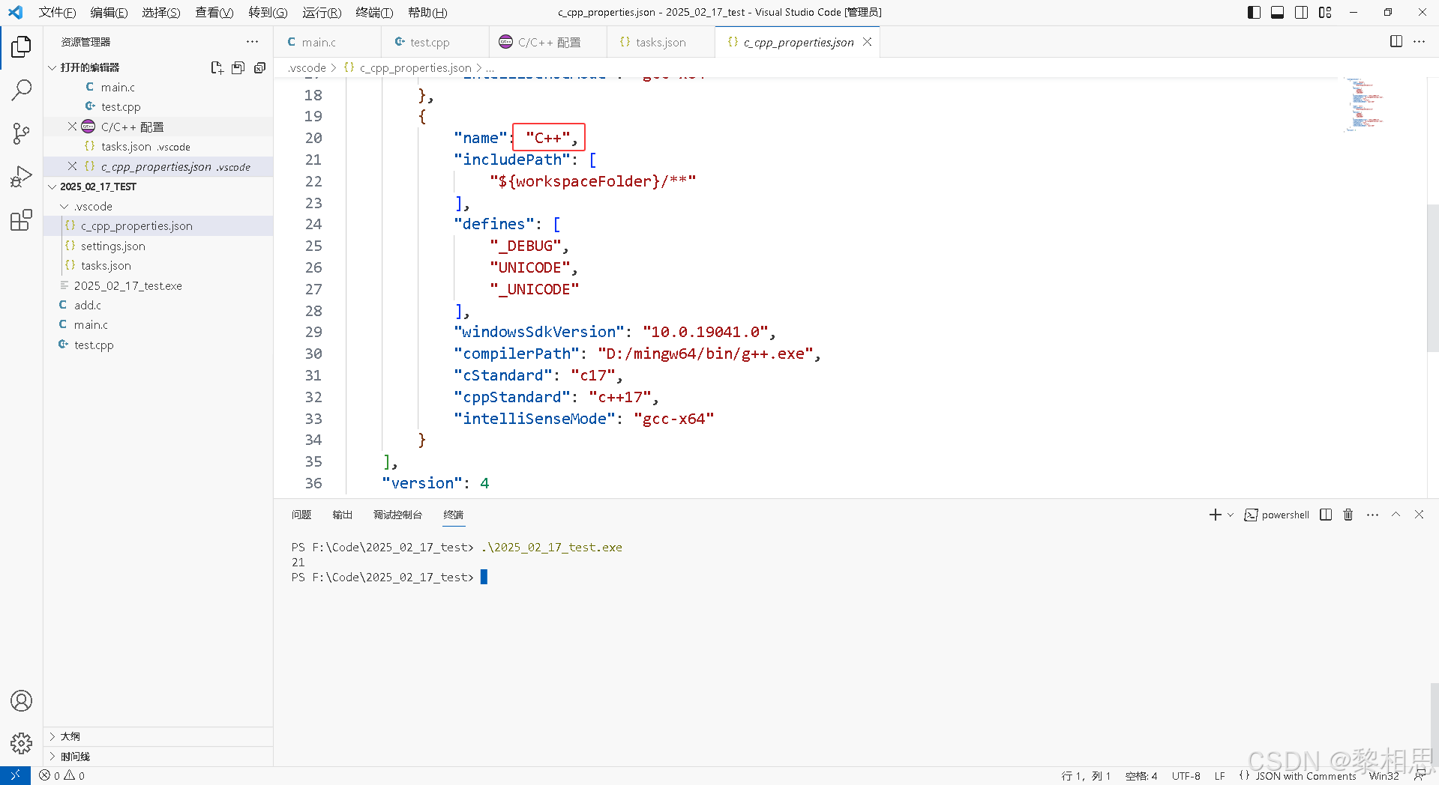Switch to the main.c editor tab
The width and height of the screenshot is (1439, 785).
pyautogui.click(x=327, y=42)
